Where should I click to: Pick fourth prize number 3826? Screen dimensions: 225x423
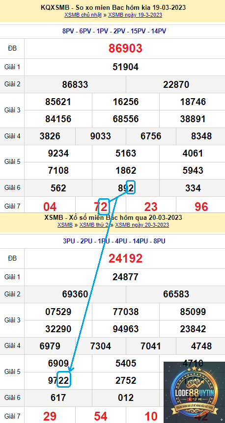tap(50, 136)
